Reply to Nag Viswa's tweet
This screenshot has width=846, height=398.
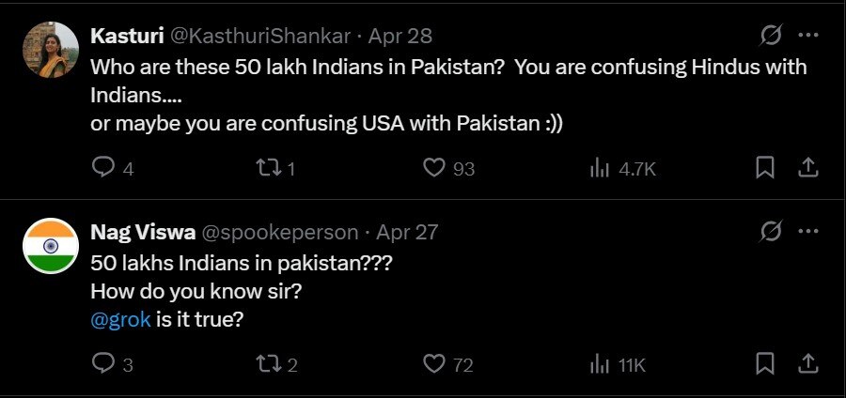pos(102,364)
